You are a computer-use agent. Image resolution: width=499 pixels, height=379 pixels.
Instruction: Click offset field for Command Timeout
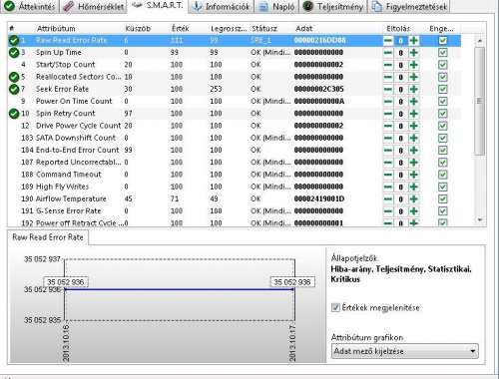click(x=401, y=175)
